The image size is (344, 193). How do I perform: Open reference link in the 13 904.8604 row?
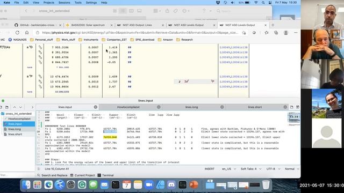233,87
